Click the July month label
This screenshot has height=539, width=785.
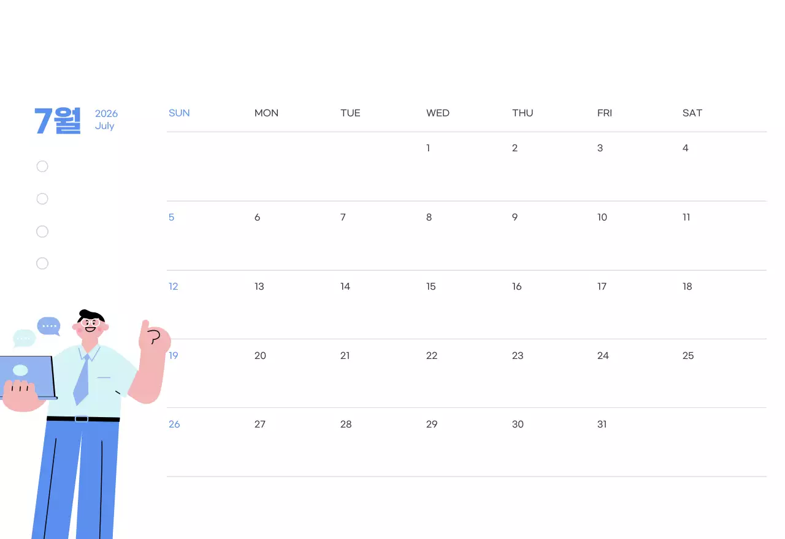tap(104, 126)
